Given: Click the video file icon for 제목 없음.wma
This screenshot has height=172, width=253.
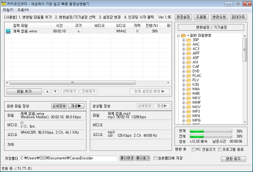Looking at the screenshot, I should point(8,31).
